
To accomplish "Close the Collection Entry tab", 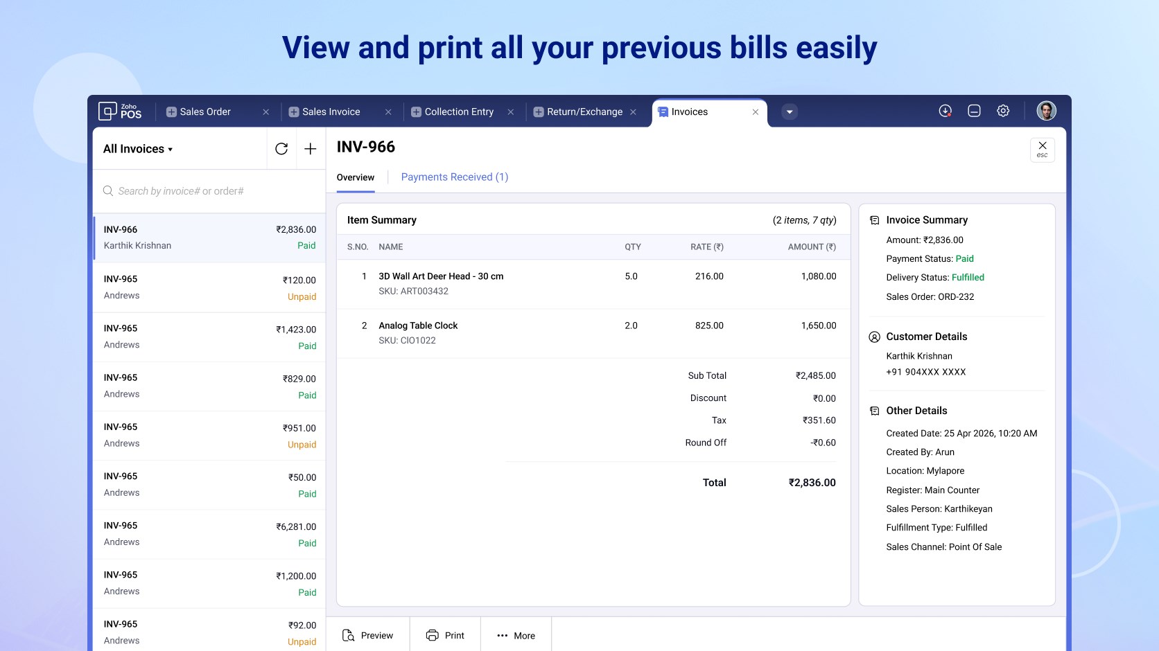I will tap(511, 112).
